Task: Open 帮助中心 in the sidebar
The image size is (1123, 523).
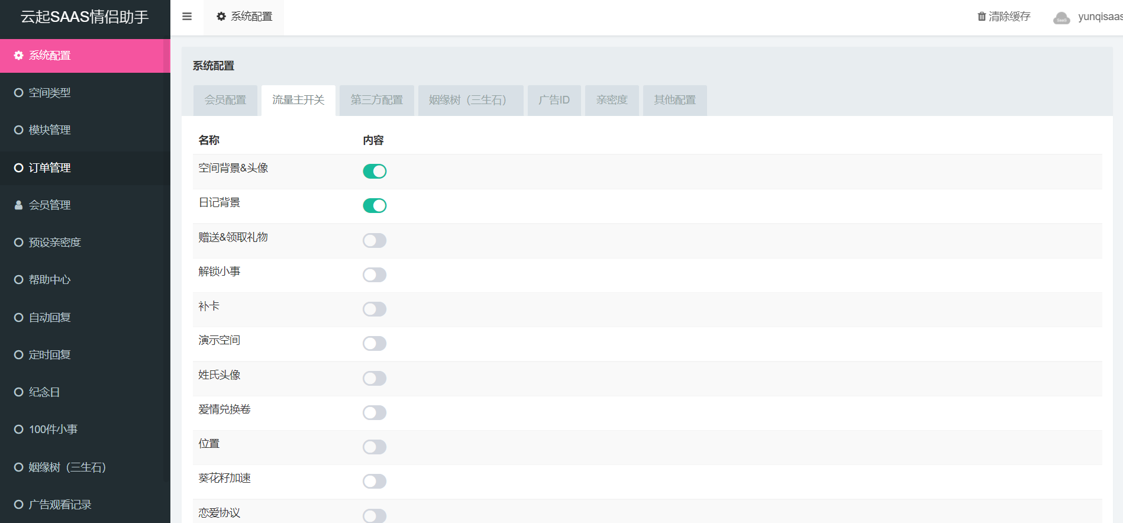Action: [85, 279]
